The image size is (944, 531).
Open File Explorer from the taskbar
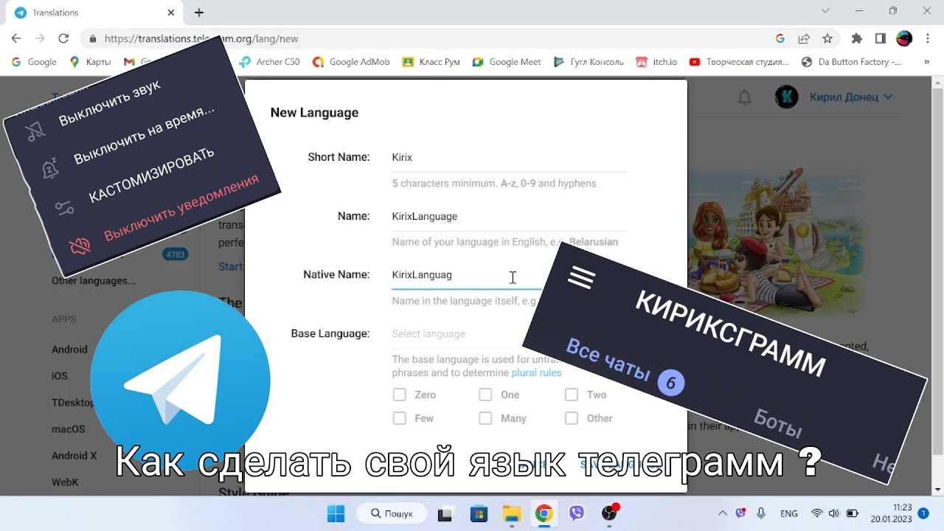[x=511, y=513]
